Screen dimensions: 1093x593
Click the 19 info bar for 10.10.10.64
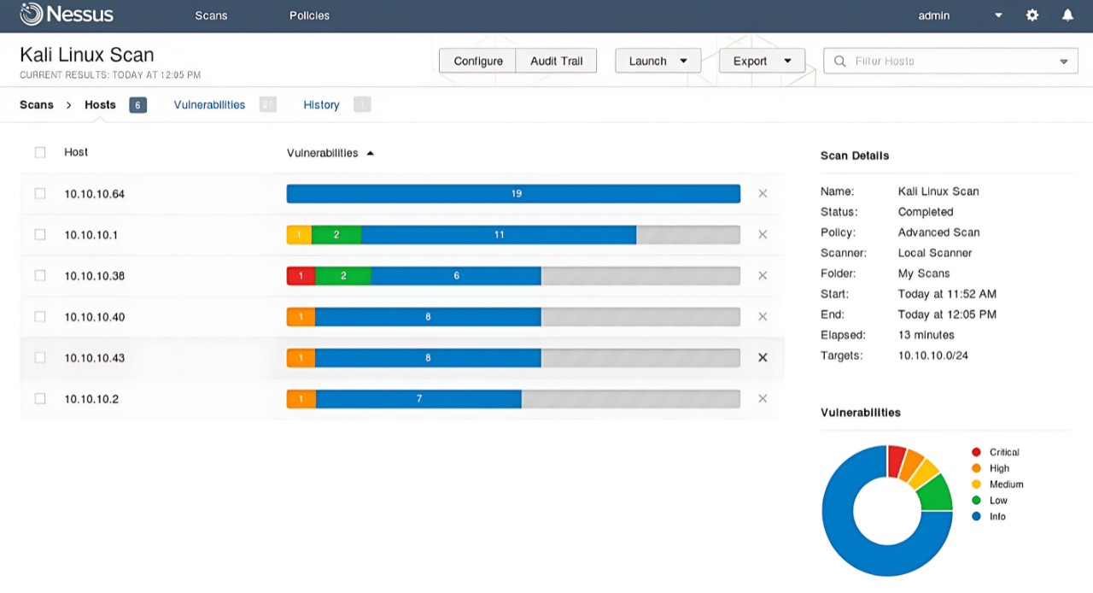[513, 194]
